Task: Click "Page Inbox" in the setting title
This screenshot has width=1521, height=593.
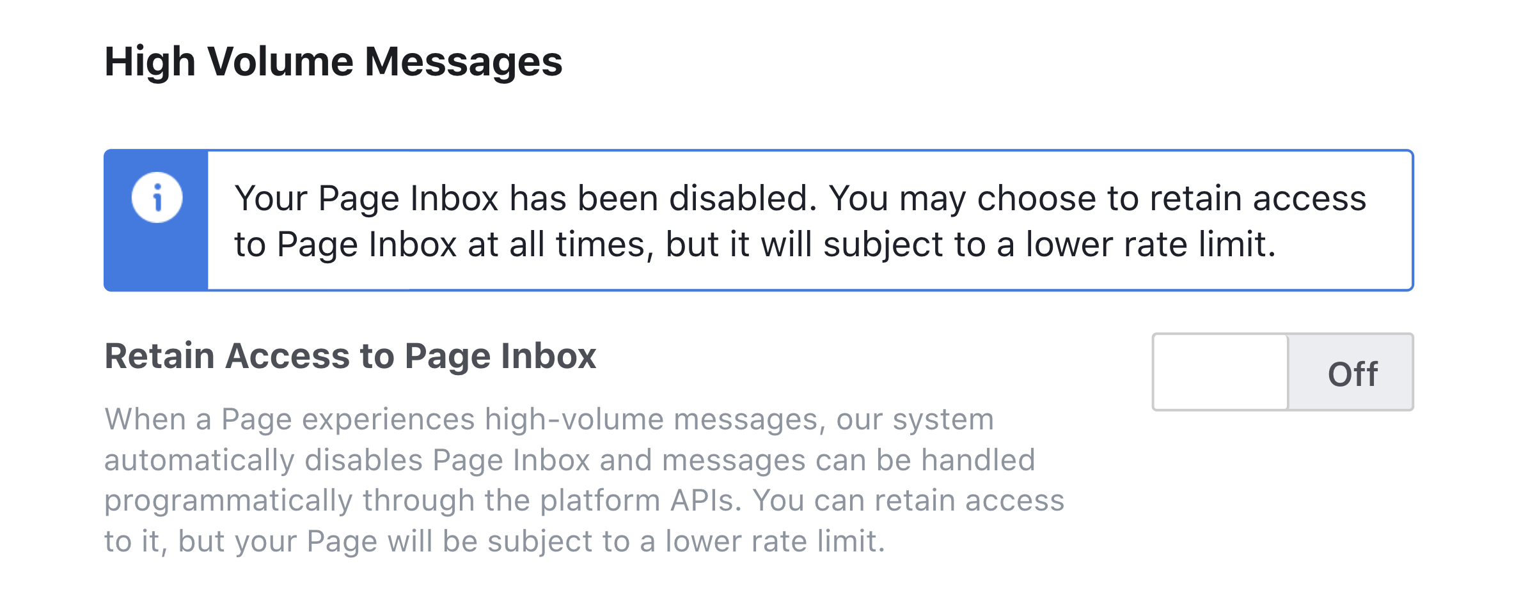Action: 500,356
